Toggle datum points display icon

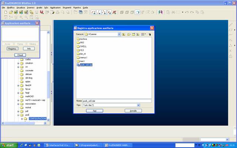(x=104, y=12)
